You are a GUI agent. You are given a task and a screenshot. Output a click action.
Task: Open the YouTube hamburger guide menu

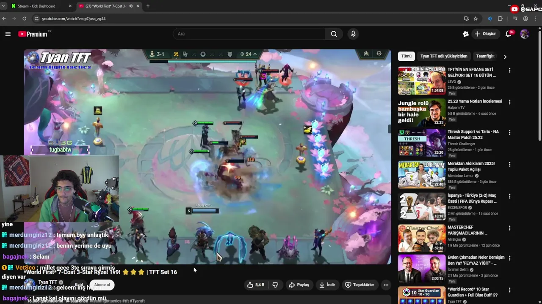coord(8,34)
